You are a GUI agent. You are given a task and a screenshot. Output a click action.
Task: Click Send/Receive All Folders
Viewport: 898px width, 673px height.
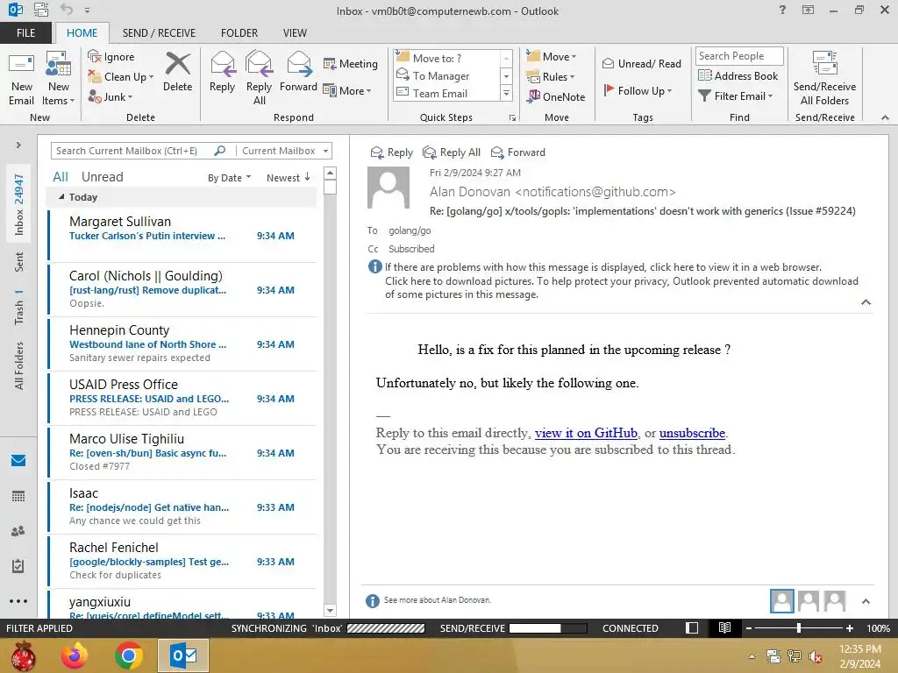coord(824,79)
